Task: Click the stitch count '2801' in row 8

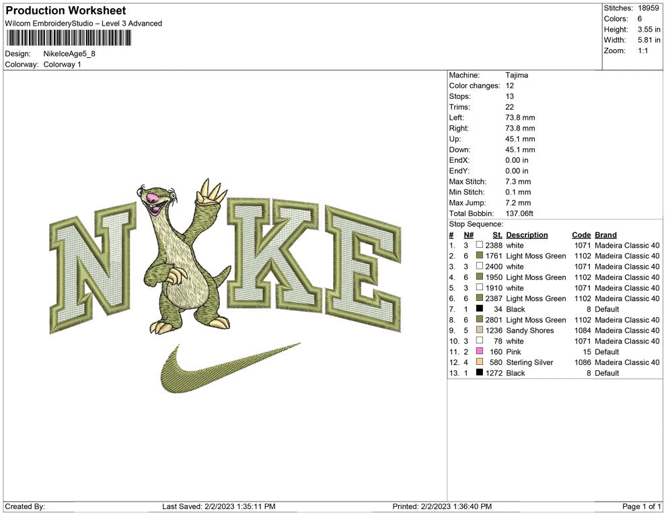Action: [494, 320]
